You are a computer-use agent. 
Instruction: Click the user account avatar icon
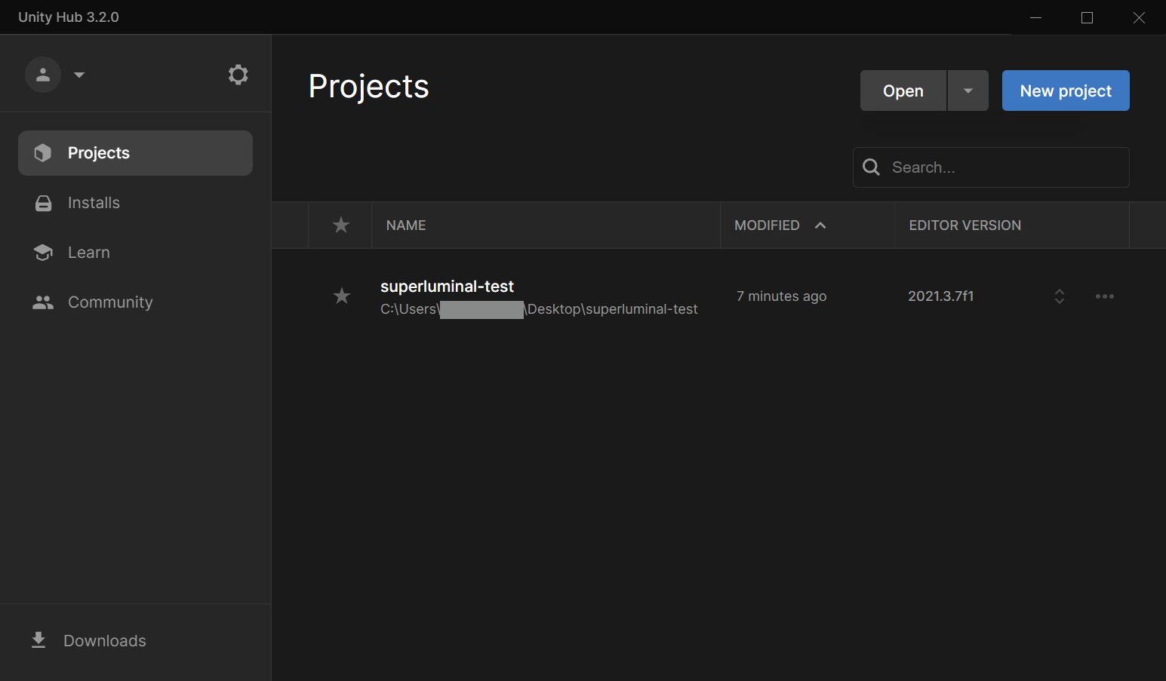point(43,75)
